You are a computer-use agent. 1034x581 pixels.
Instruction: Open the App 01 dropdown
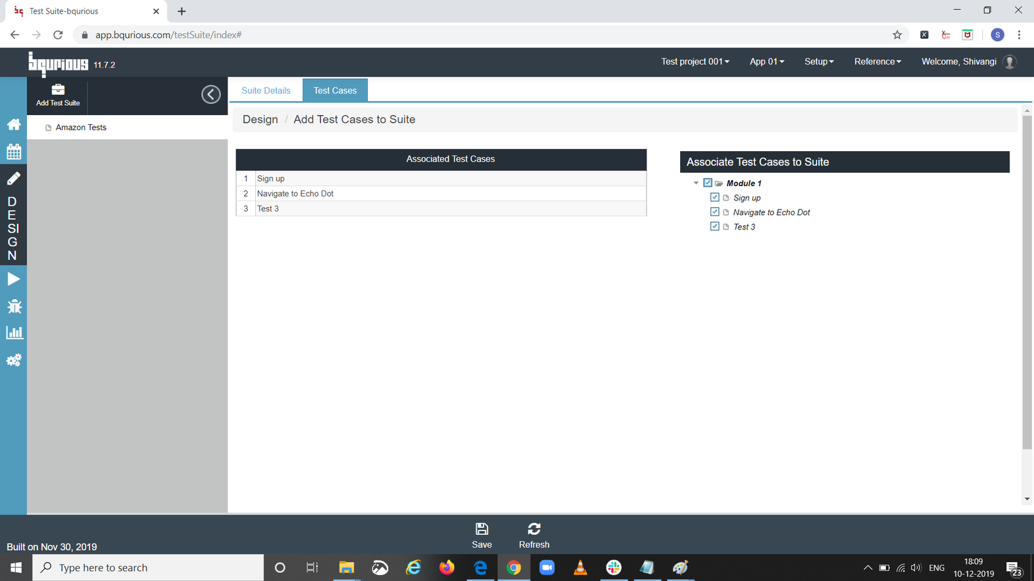pyautogui.click(x=767, y=62)
